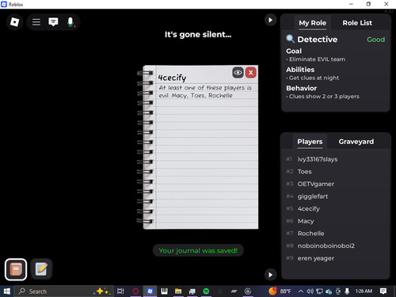
Task: Open the volume control in system tray
Action: point(310,291)
